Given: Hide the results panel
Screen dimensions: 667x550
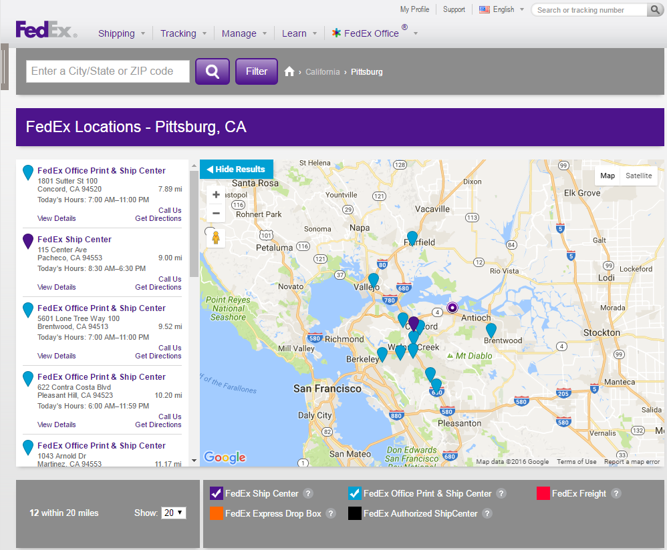Looking at the screenshot, I should click(x=237, y=169).
